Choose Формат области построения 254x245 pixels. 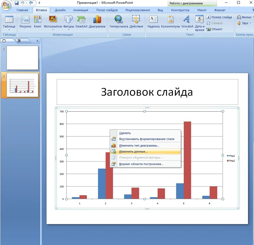(x=145, y=164)
